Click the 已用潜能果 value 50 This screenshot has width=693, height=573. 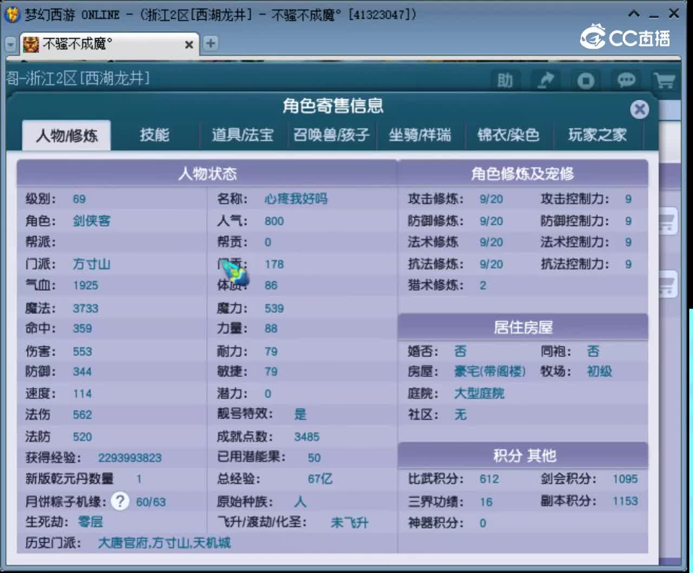(314, 458)
